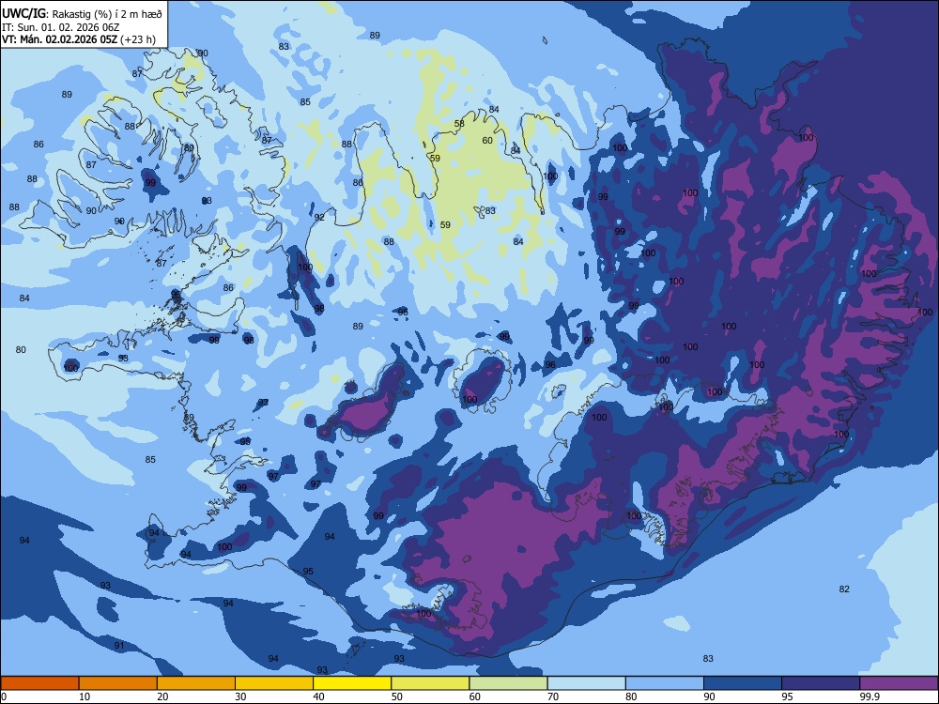The height and width of the screenshot is (704, 939).
Task: Select the pale yellow 50–60 legend swatch
Action: click(x=431, y=683)
